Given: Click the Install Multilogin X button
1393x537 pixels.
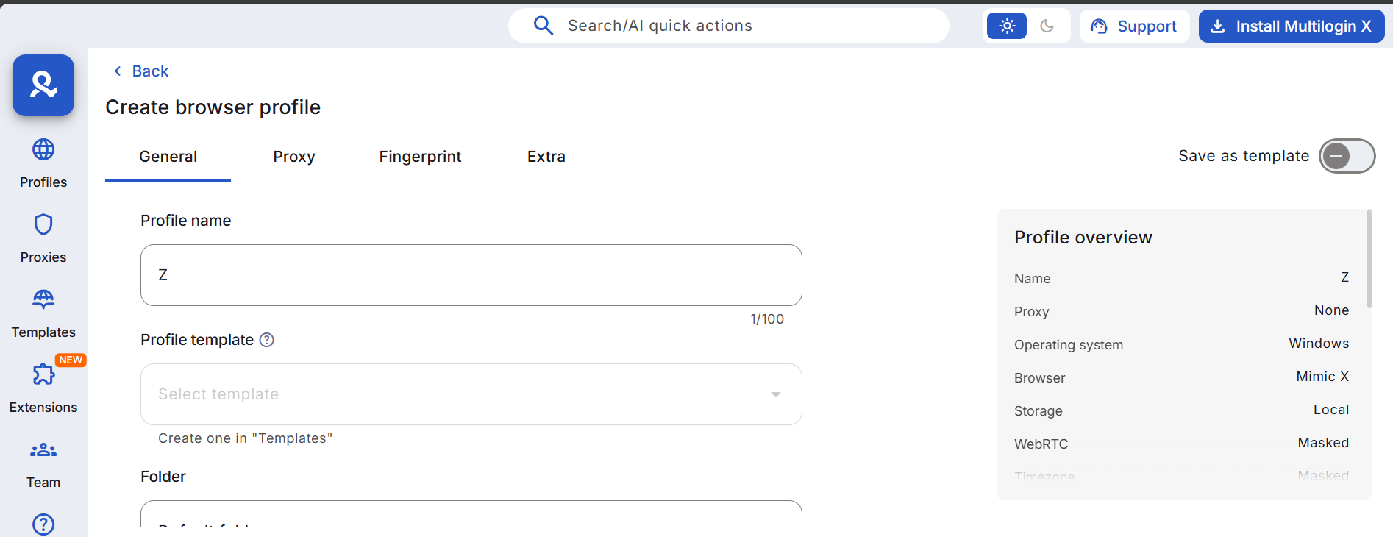Looking at the screenshot, I should click(1291, 26).
